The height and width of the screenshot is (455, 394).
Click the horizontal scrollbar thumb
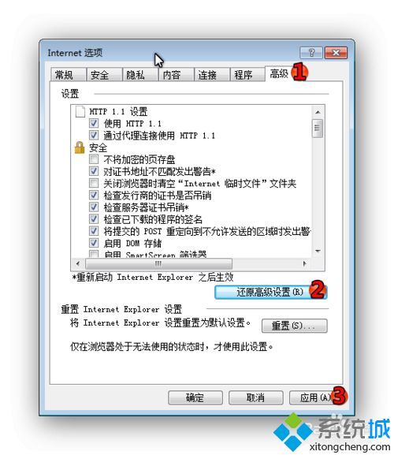[158, 263]
